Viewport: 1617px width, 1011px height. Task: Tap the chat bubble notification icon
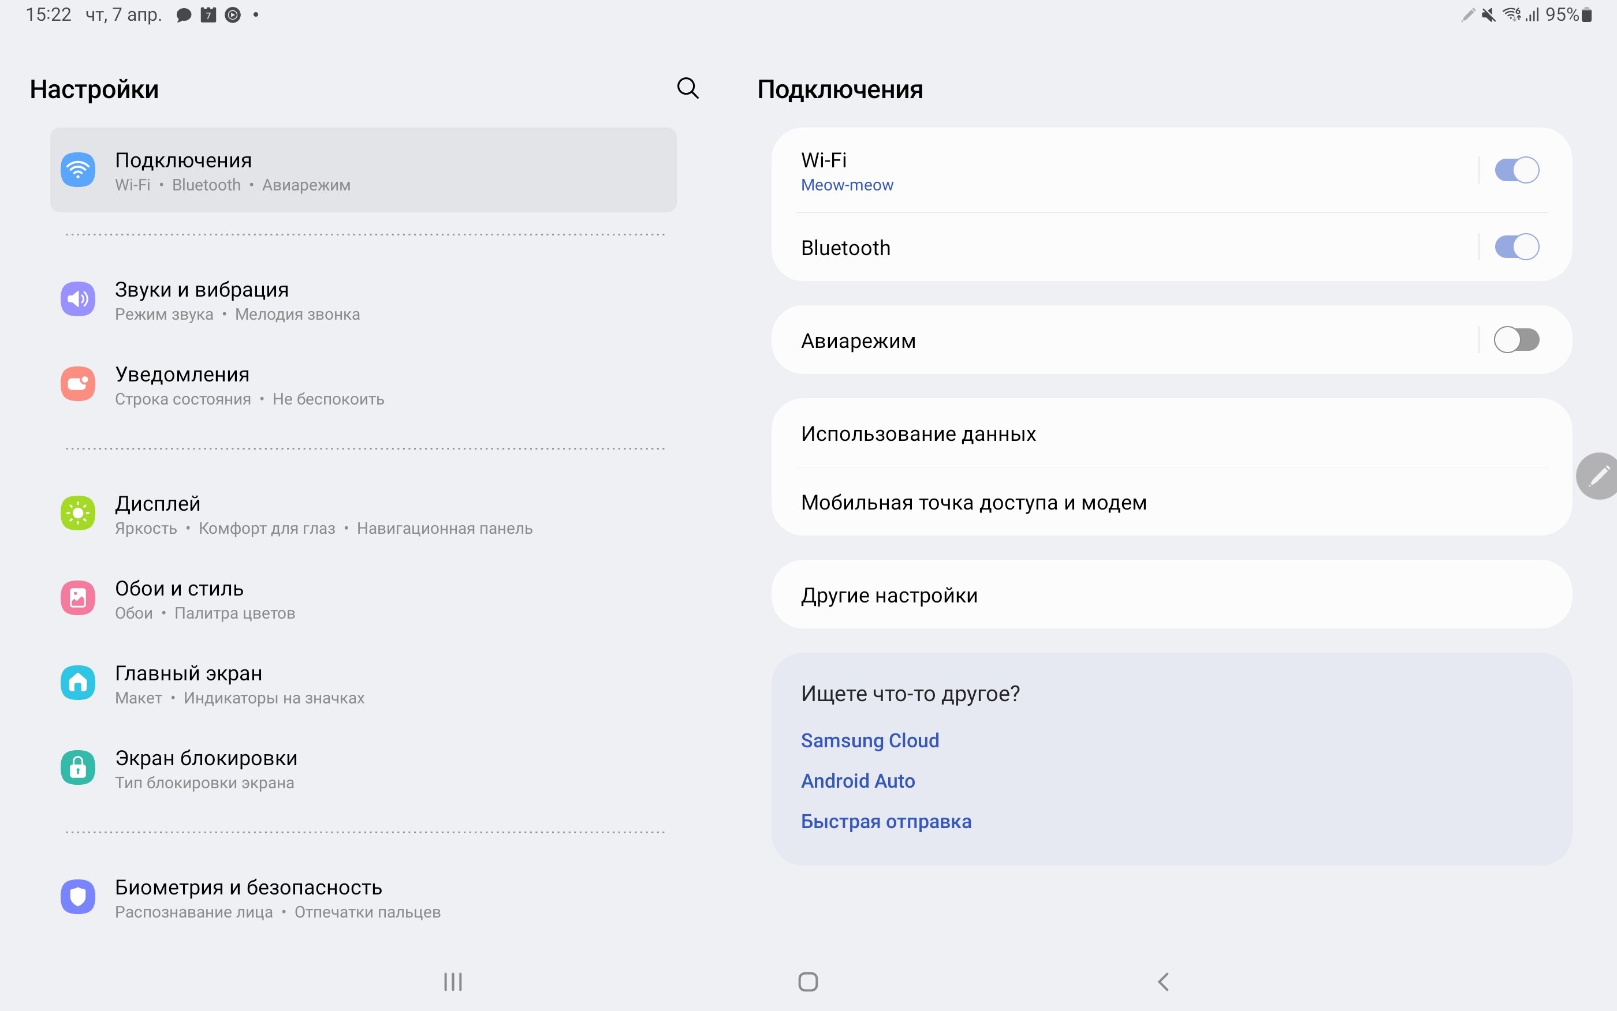point(183,14)
